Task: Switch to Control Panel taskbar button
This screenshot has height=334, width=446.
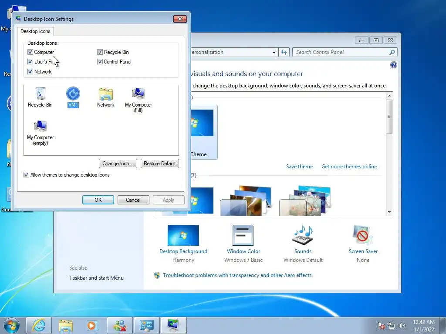Action: (x=147, y=325)
